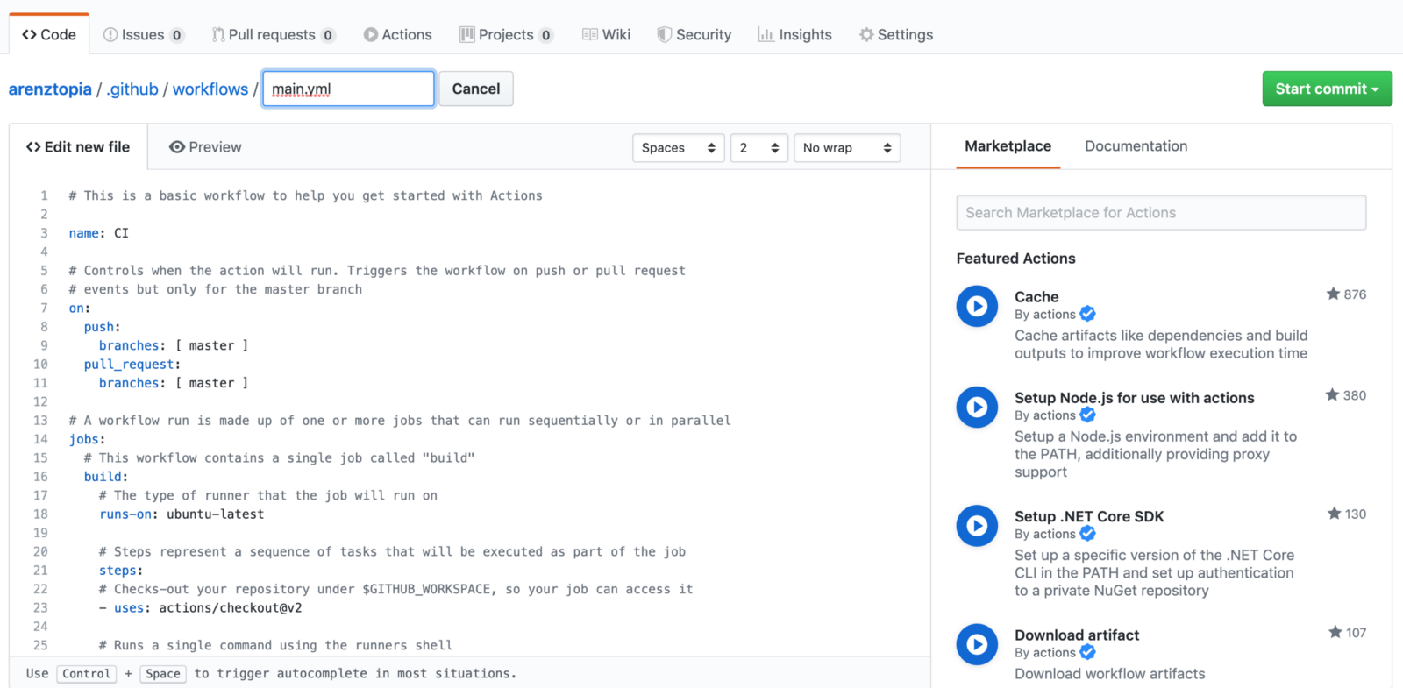This screenshot has width=1403, height=688.
Task: Place cursor on 'name: CI' line
Action: pos(98,233)
